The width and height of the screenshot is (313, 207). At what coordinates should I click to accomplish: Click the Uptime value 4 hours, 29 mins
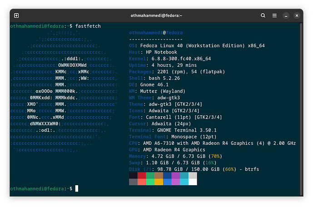click(x=174, y=65)
